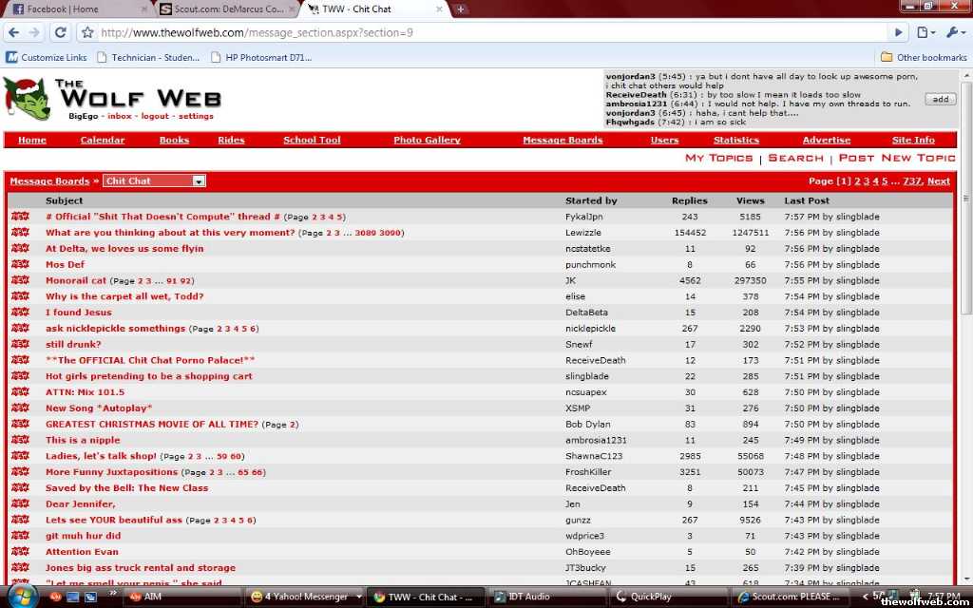Click the add button beside the chat box
Screen dimensions: 973x608
pyautogui.click(x=940, y=99)
